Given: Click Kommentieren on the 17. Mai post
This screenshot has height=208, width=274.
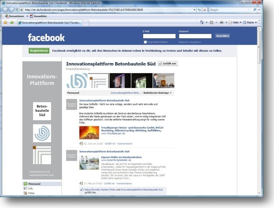Looking at the screenshot, I should (124, 183).
